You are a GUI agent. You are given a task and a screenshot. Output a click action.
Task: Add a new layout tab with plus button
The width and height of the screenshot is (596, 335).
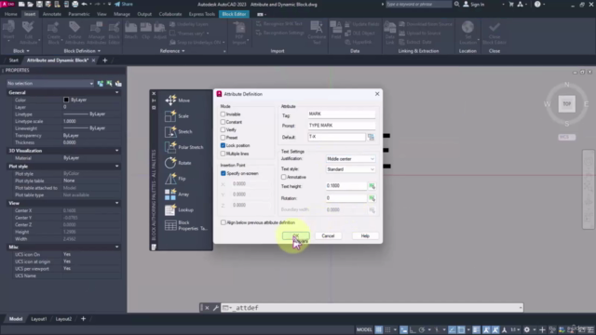click(x=83, y=319)
